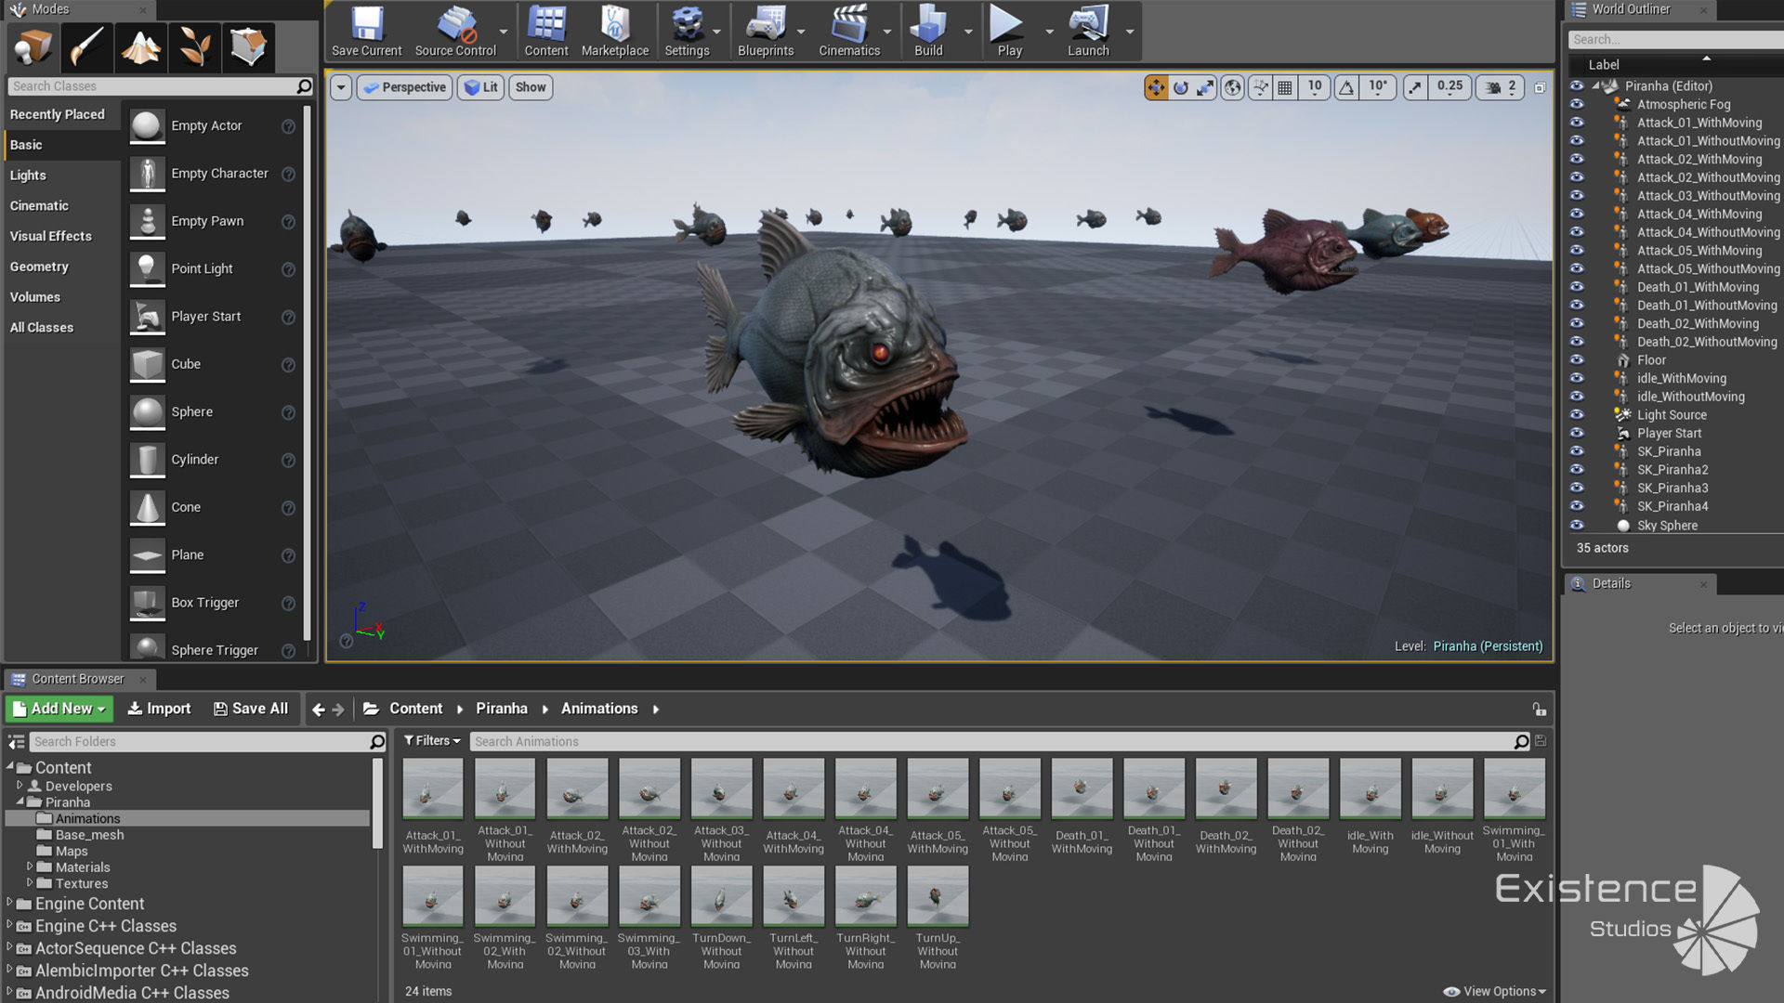Open the Lit view mode dropdown
Viewport: 1784px width, 1003px height.
(x=480, y=87)
